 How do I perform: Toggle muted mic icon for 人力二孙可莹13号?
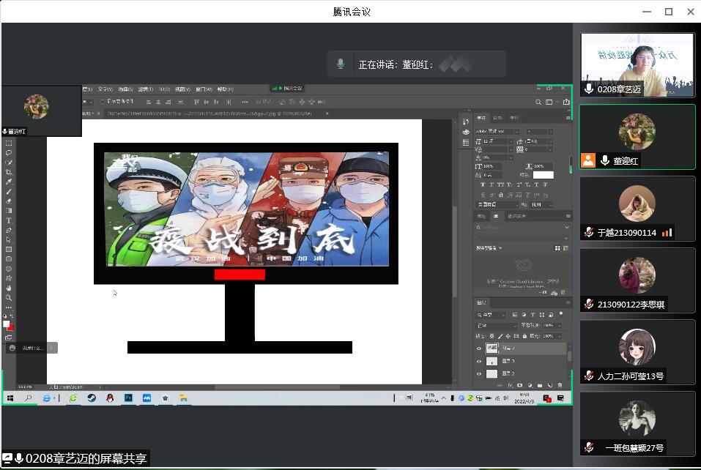589,376
